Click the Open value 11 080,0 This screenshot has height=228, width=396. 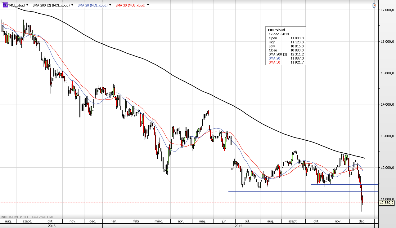(297, 38)
